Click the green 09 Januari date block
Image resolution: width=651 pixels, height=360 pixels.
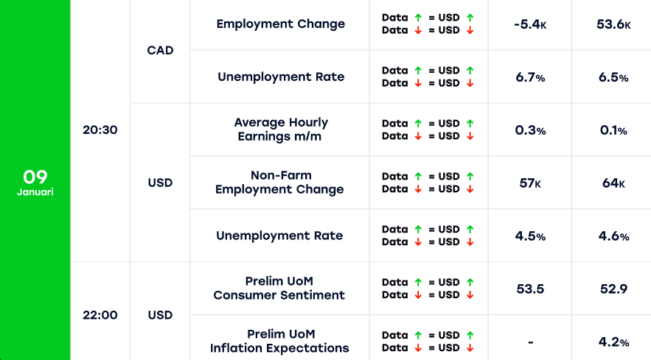(x=35, y=181)
